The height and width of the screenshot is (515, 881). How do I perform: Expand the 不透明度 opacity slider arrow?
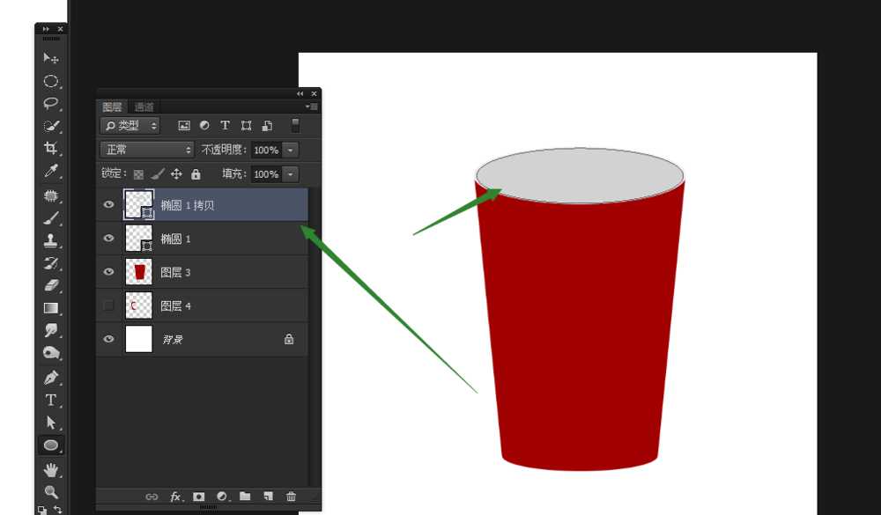point(291,150)
